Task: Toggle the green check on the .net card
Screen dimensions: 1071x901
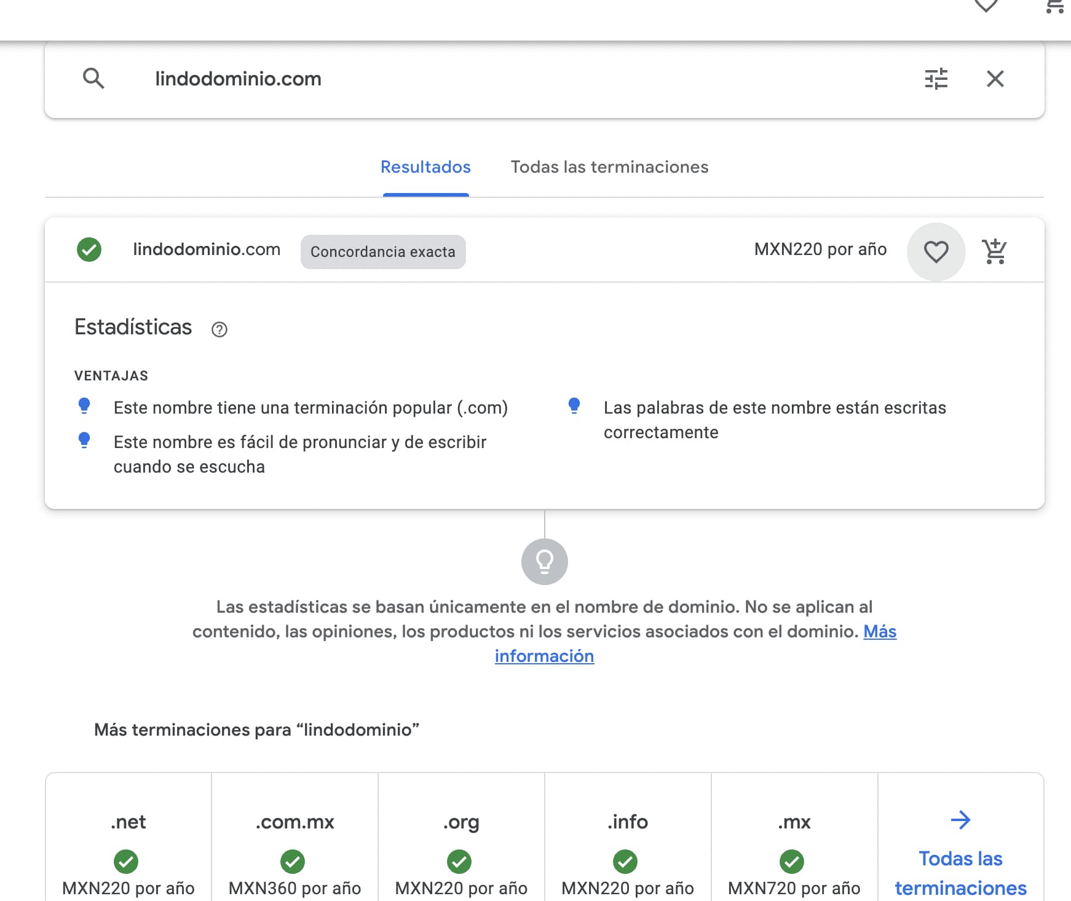Action: coord(127,862)
